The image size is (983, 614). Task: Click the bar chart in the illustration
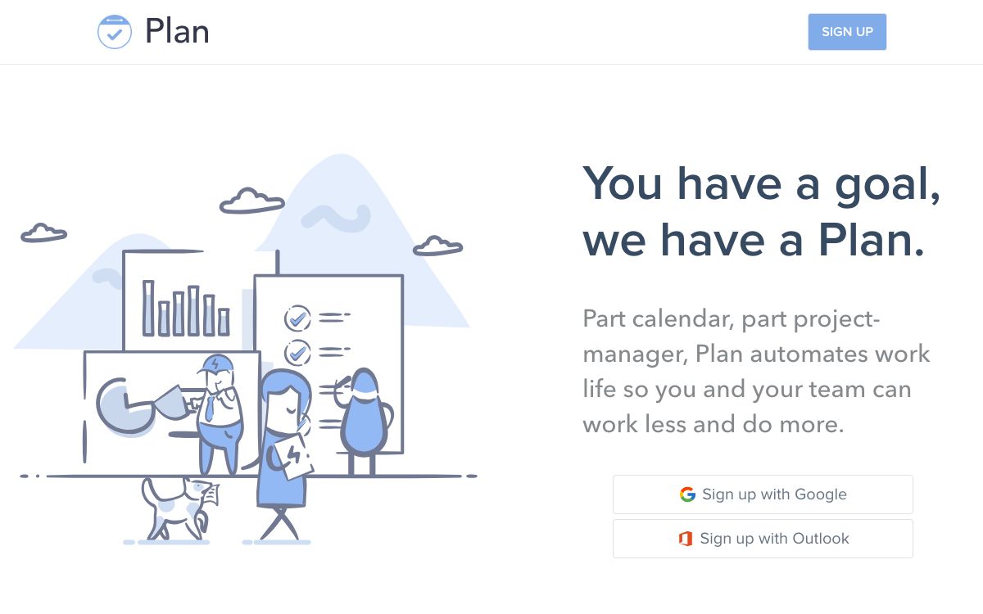tap(184, 311)
